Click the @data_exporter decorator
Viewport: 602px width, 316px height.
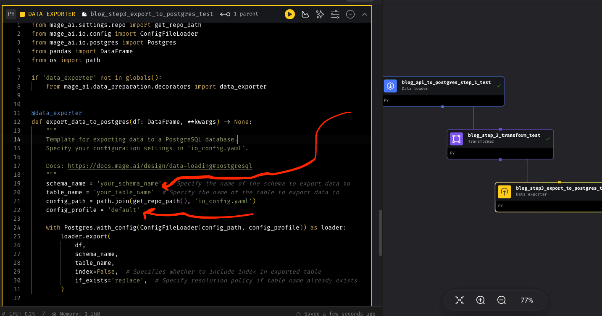(57, 113)
